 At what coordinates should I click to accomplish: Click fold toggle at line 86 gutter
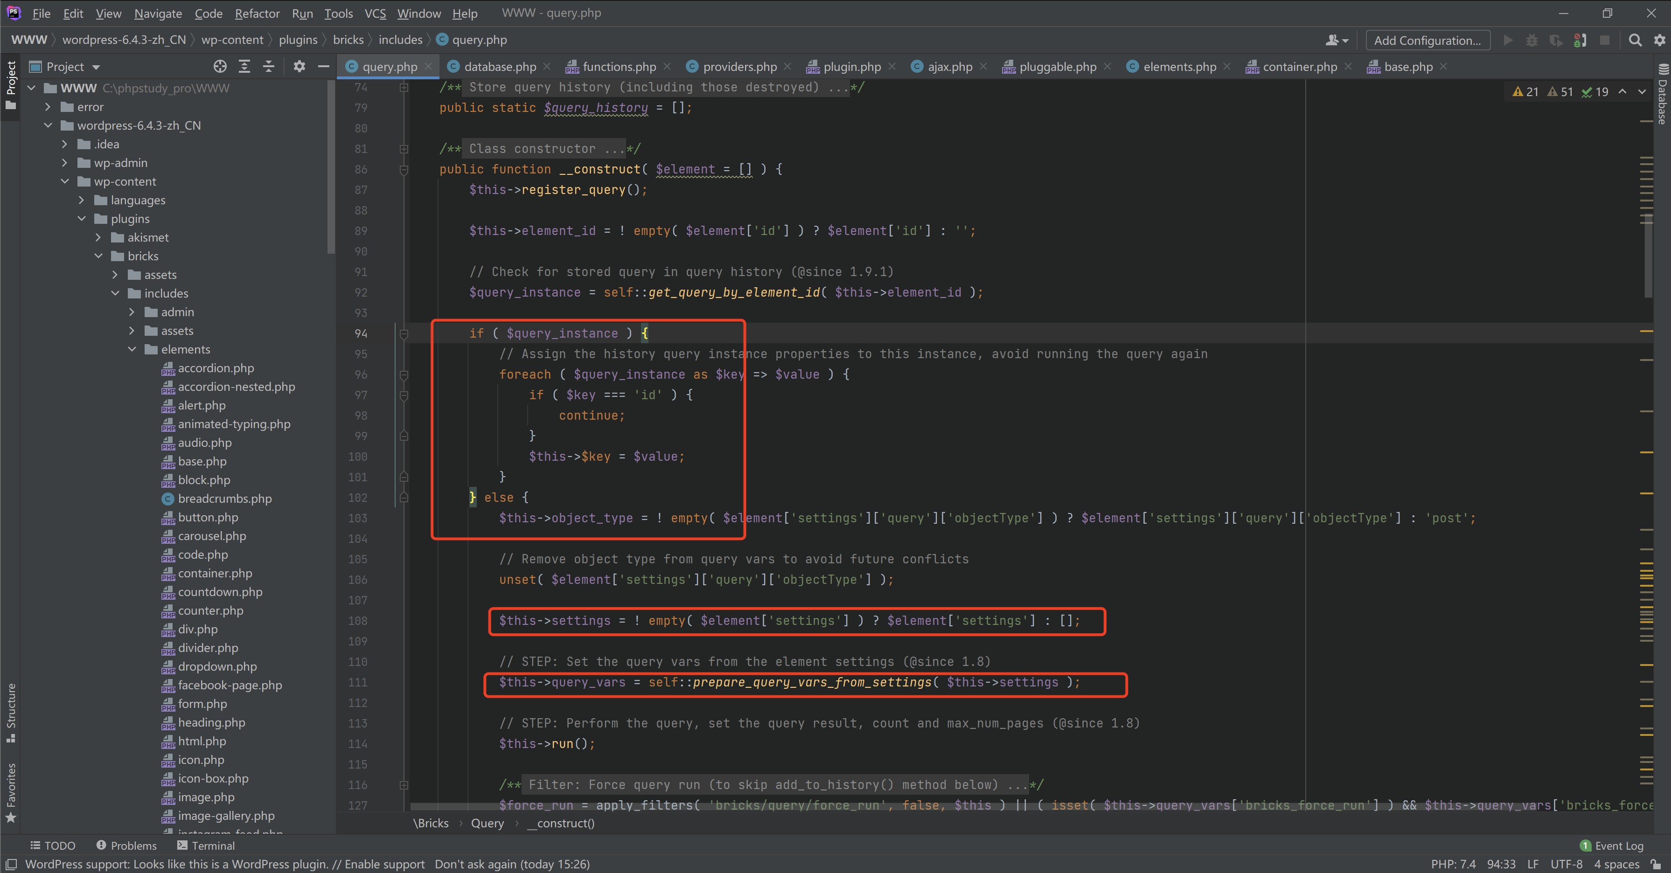404,169
